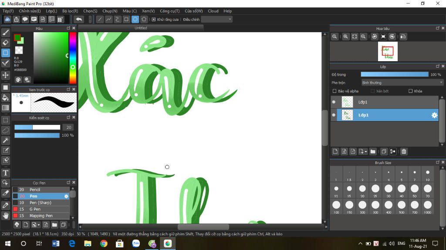Select the Hand tool
Image resolution: width=446 pixels, height=250 pixels.
point(5,216)
